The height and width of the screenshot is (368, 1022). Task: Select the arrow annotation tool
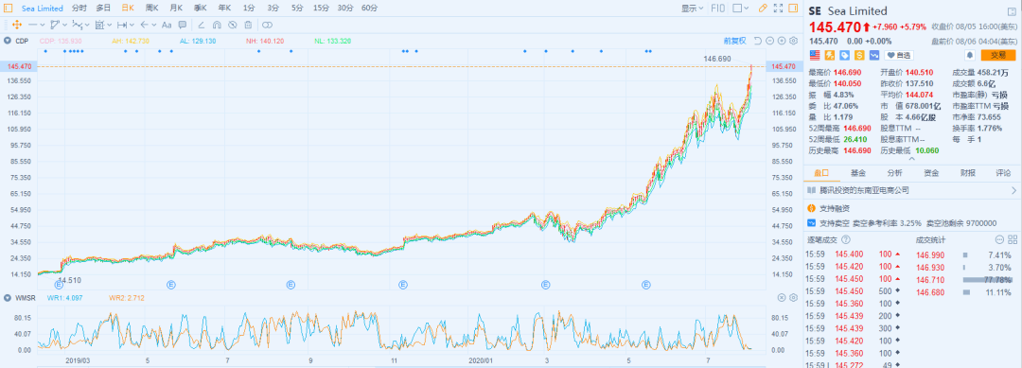coord(144,25)
